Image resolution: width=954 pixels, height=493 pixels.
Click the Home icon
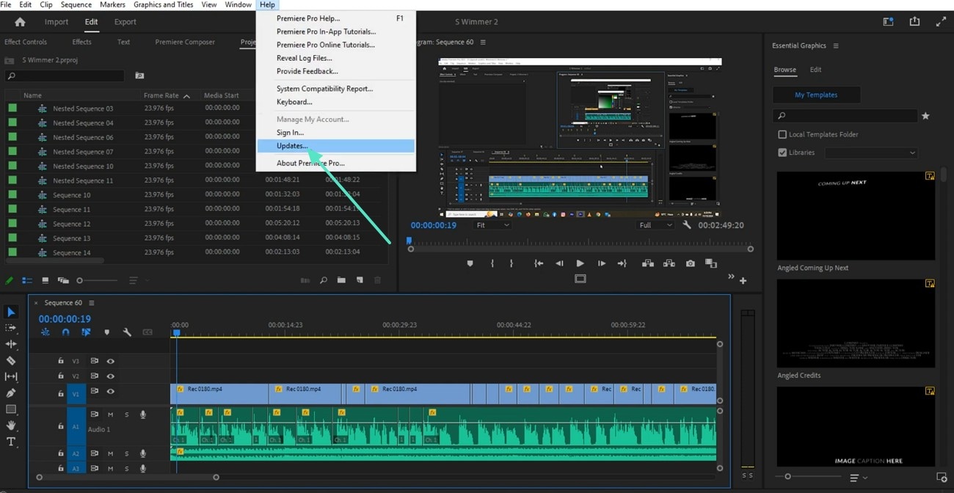(x=20, y=22)
